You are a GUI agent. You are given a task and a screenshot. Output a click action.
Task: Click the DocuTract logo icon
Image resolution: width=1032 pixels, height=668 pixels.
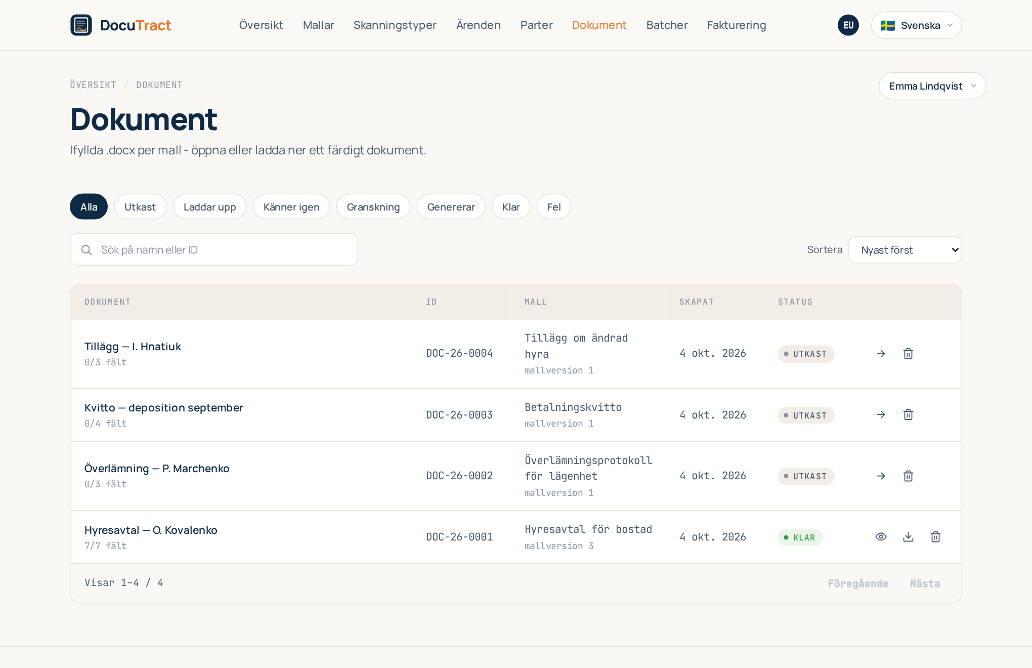[81, 25]
